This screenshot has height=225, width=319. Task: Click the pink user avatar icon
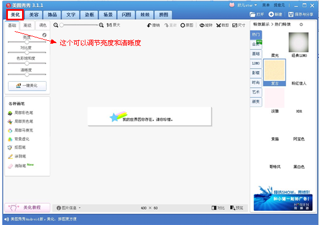(x=232, y=5)
